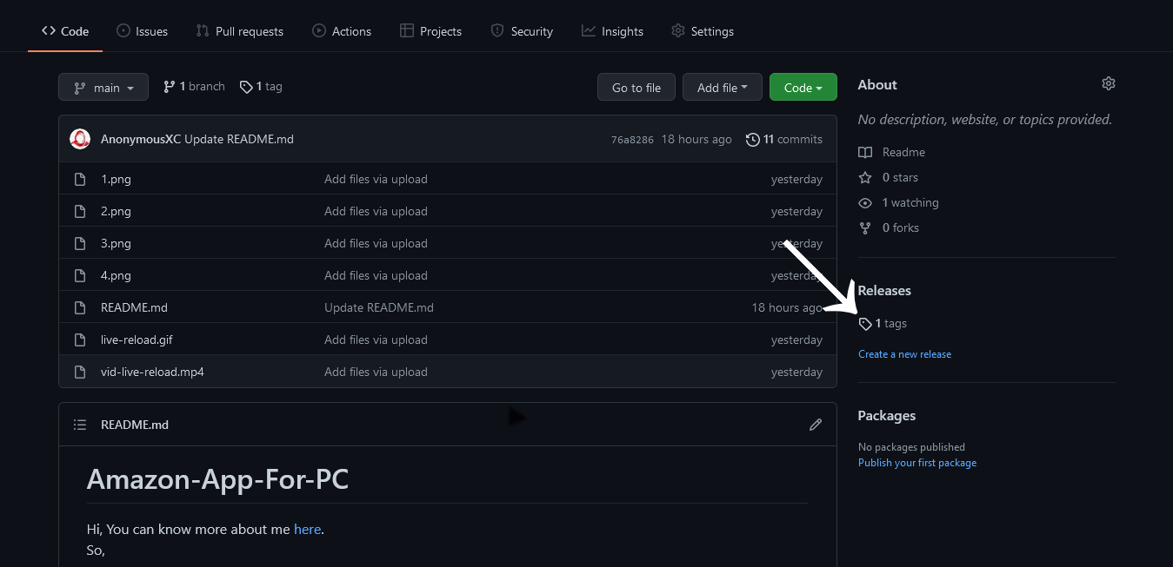1173x567 pixels.
Task: Click the file icon beside live-reload.gif
Action: tap(80, 340)
